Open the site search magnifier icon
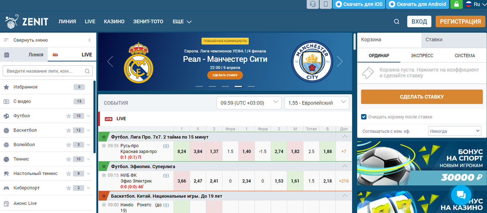Image resolution: width=487 pixels, height=213 pixels. click(397, 22)
